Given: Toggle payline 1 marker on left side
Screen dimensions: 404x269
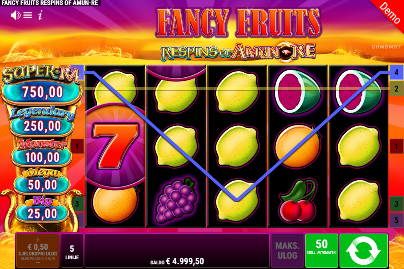Looking at the screenshot, I should (x=77, y=146).
